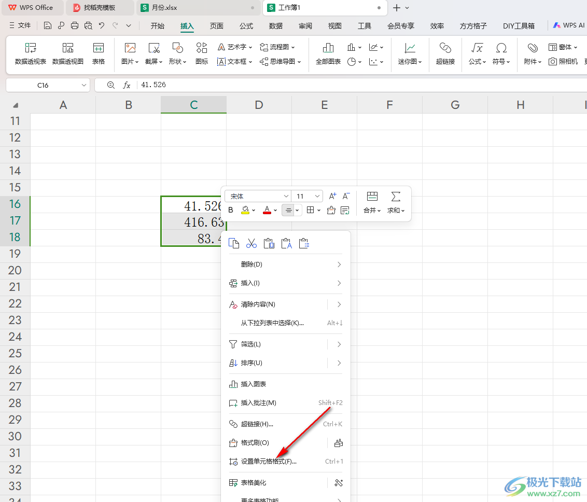Click Decrease font size icon in mini toolbar
Screen dimensions: 587x502
[x=346, y=196]
